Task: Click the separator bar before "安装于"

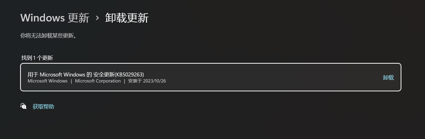Action: coord(125,81)
